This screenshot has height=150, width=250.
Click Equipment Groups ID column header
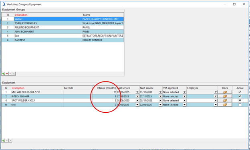coord(8,15)
